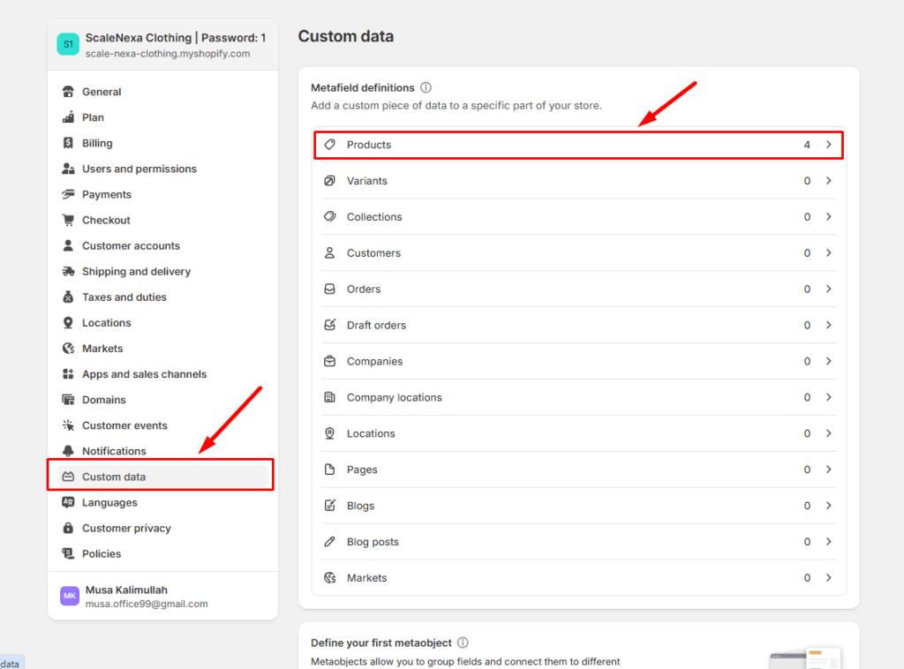Open Blogs metafield definitions
The width and height of the screenshot is (904, 669).
tap(579, 506)
